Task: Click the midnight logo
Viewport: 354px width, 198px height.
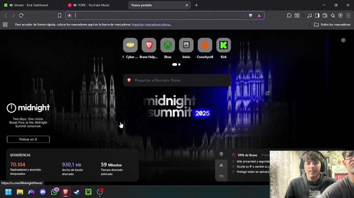Action: pyautogui.click(x=28, y=108)
